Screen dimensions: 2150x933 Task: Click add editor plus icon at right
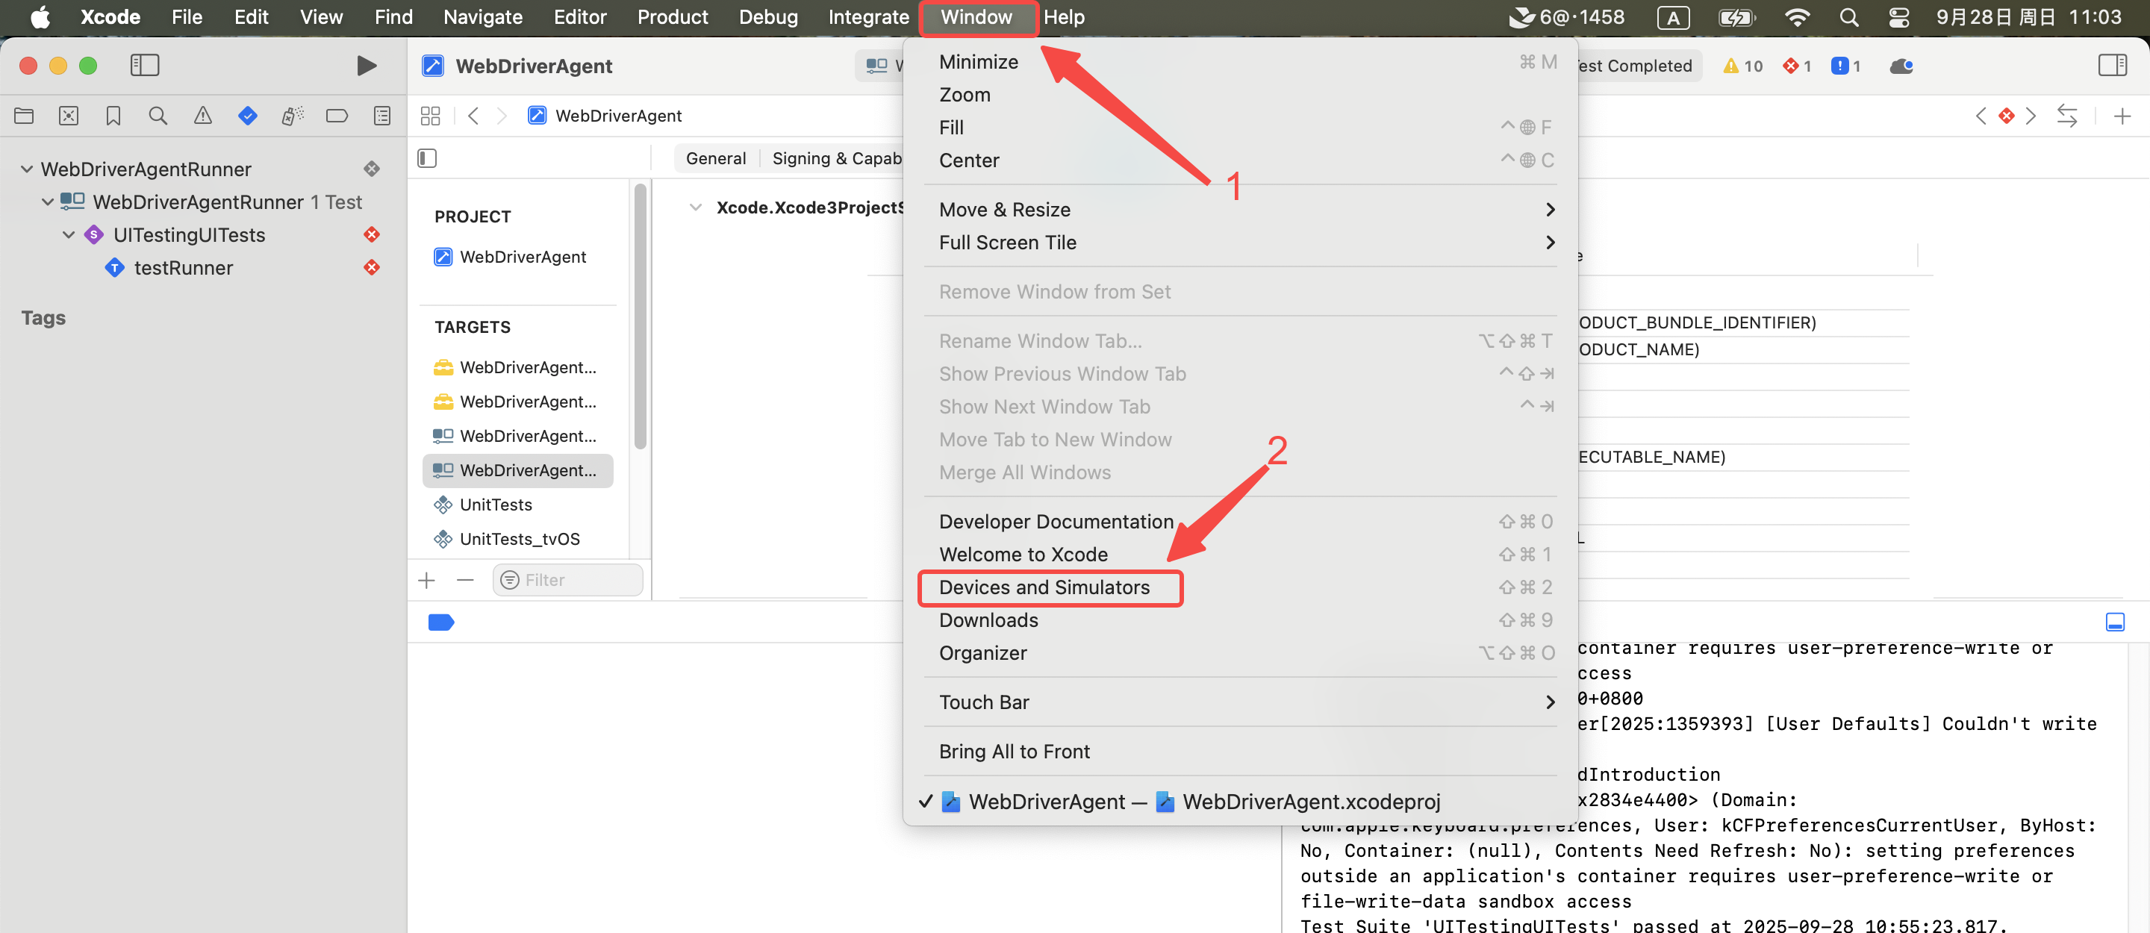click(2122, 116)
